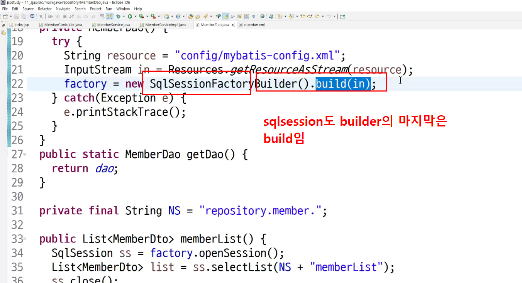Click the Open Web Browser globe icon

click(262, 17)
